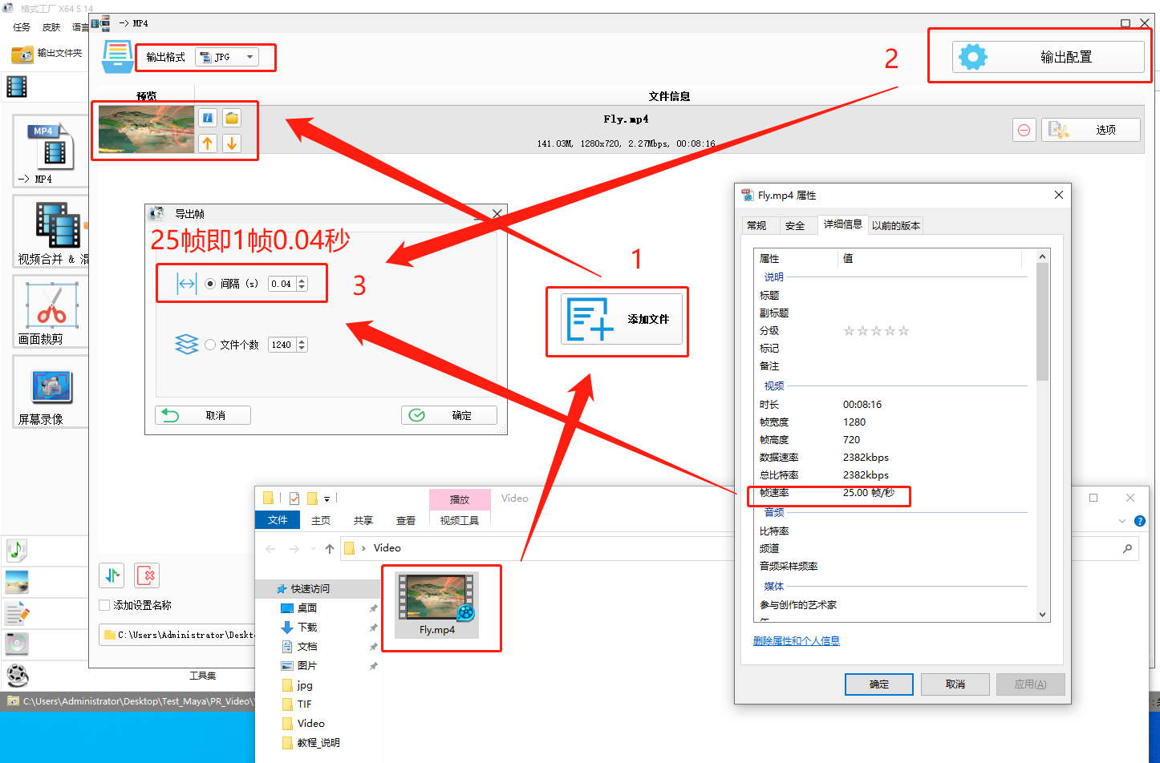Open the audio category with music note

(x=17, y=550)
